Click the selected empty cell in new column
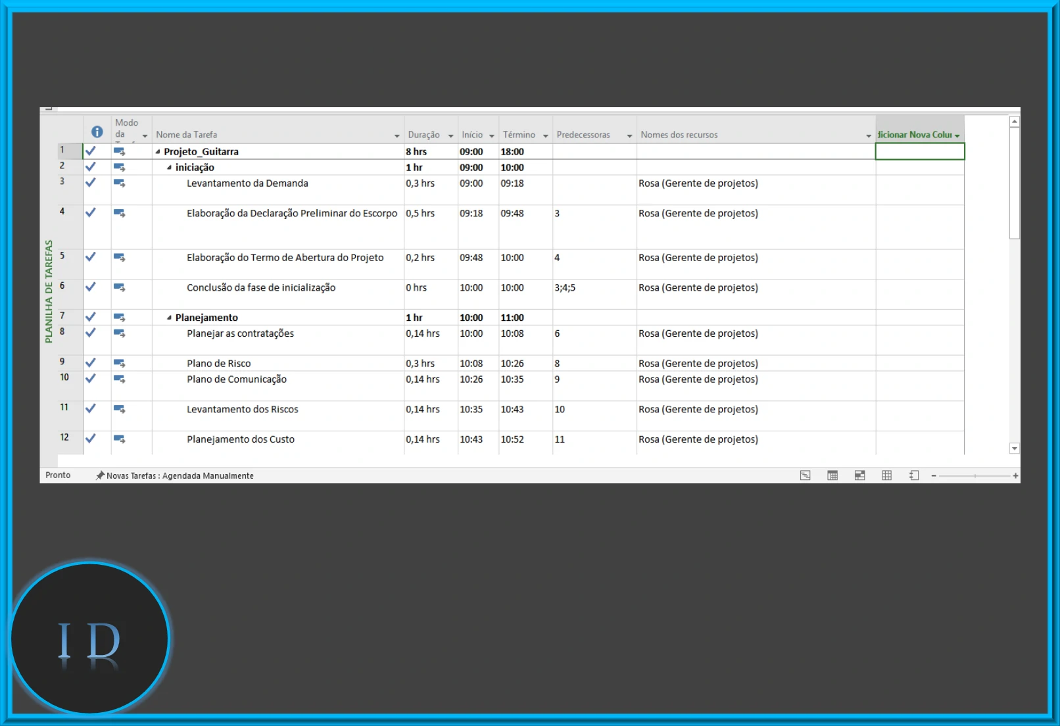 click(920, 151)
